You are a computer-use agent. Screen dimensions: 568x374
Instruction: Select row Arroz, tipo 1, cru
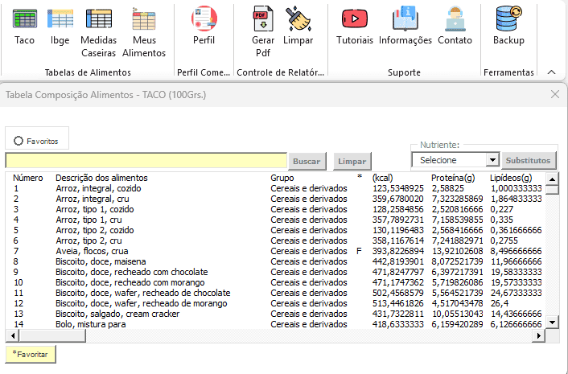(x=275, y=220)
